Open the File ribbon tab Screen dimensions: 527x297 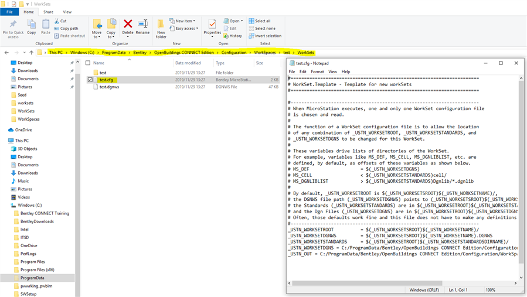(x=9, y=12)
